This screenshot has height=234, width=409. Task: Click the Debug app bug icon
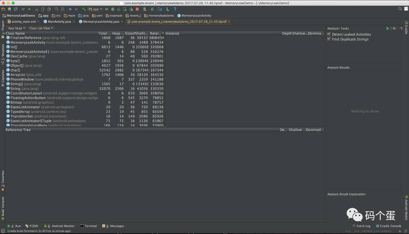click(x=113, y=9)
